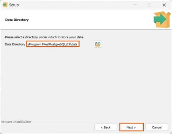172x134 pixels.
Task: Open the folder browse icon button
Action: pos(98,44)
